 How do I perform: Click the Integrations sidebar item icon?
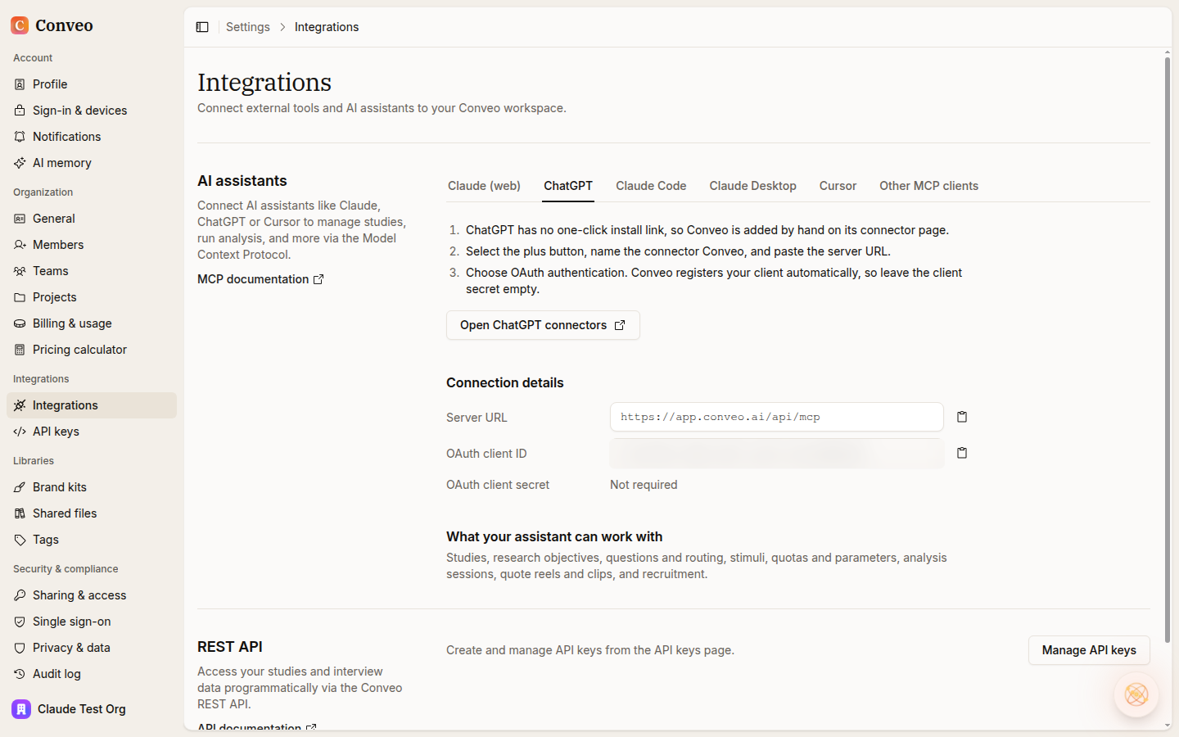[x=20, y=405]
